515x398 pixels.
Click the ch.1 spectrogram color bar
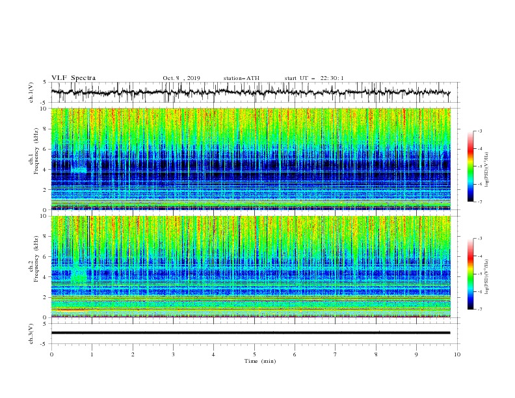click(471, 166)
